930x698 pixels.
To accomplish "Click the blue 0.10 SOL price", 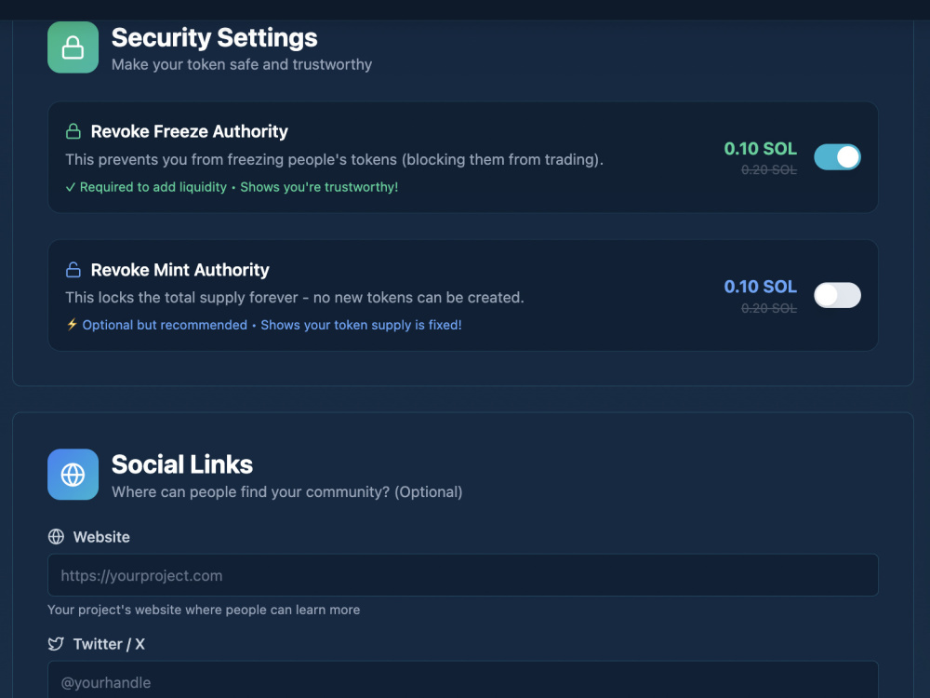I will click(761, 287).
